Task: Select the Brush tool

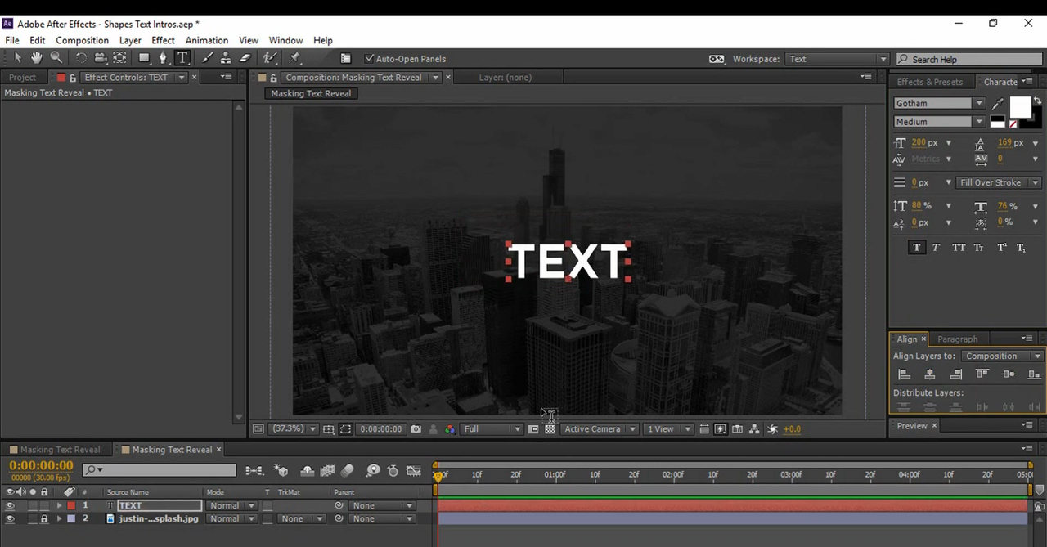Action: (x=207, y=58)
